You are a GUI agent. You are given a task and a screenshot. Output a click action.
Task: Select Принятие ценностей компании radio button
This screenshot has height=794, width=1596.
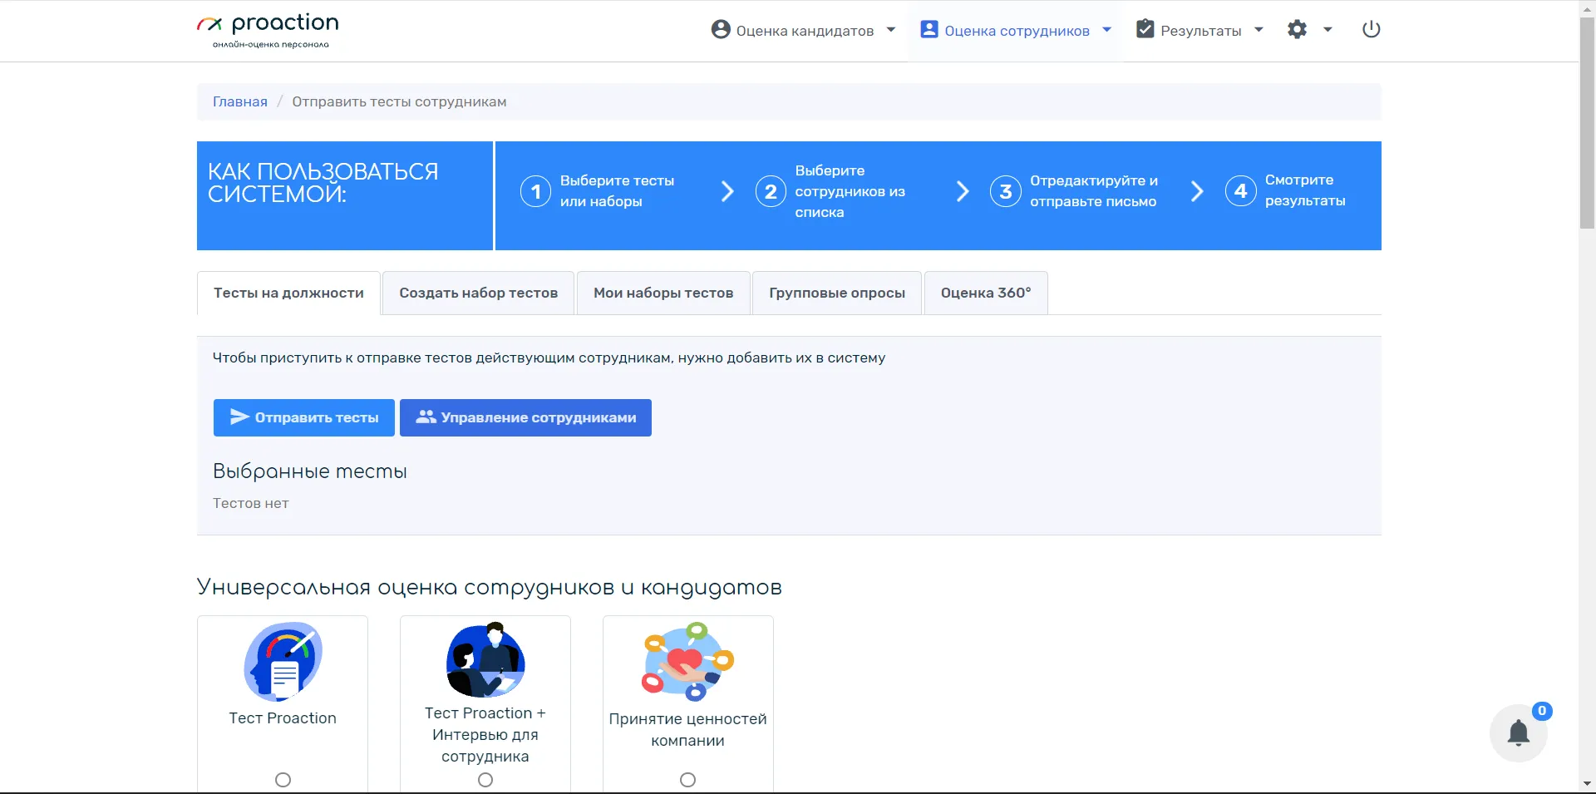[x=687, y=780]
